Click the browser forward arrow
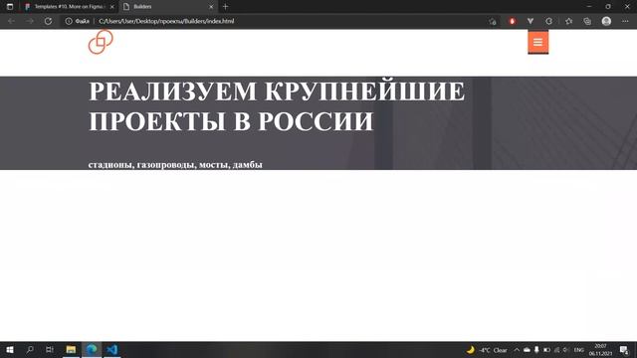Screen dimensions: 637x358 (30, 21)
